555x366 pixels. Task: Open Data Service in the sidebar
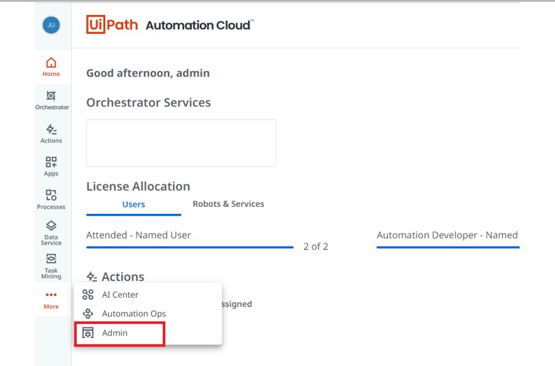click(x=51, y=234)
